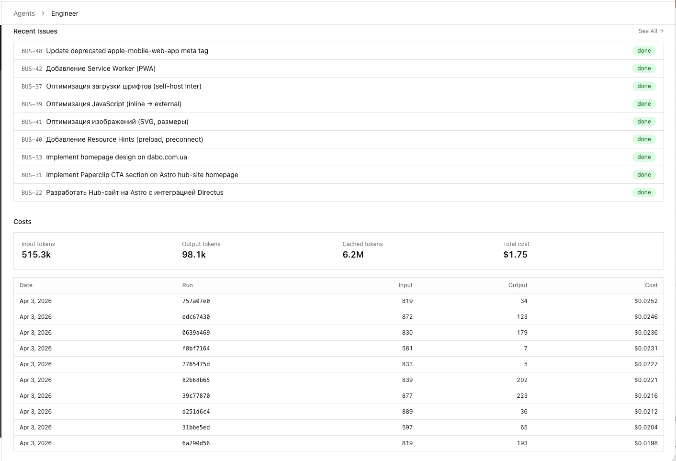Screen dimensions: 676x461
Task: Click the Output column header
Action: [x=518, y=285]
